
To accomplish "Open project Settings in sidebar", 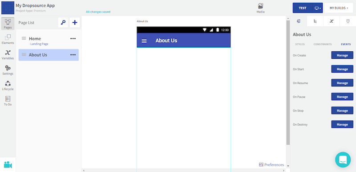I will pyautogui.click(x=8, y=70).
